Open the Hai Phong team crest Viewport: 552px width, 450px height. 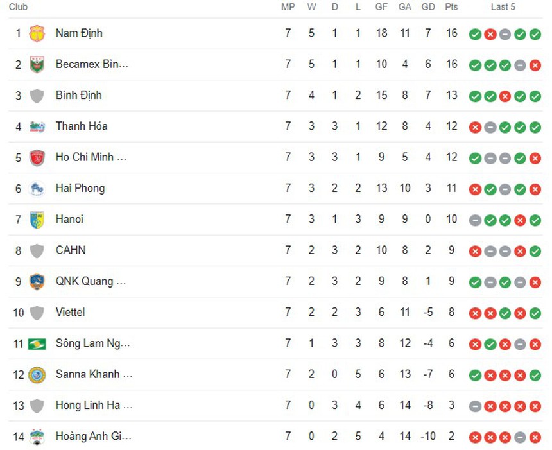point(37,188)
